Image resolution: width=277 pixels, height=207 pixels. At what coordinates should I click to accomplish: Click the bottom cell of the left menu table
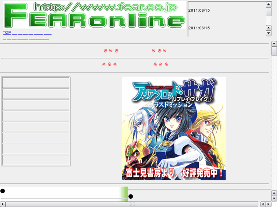coord(36,160)
